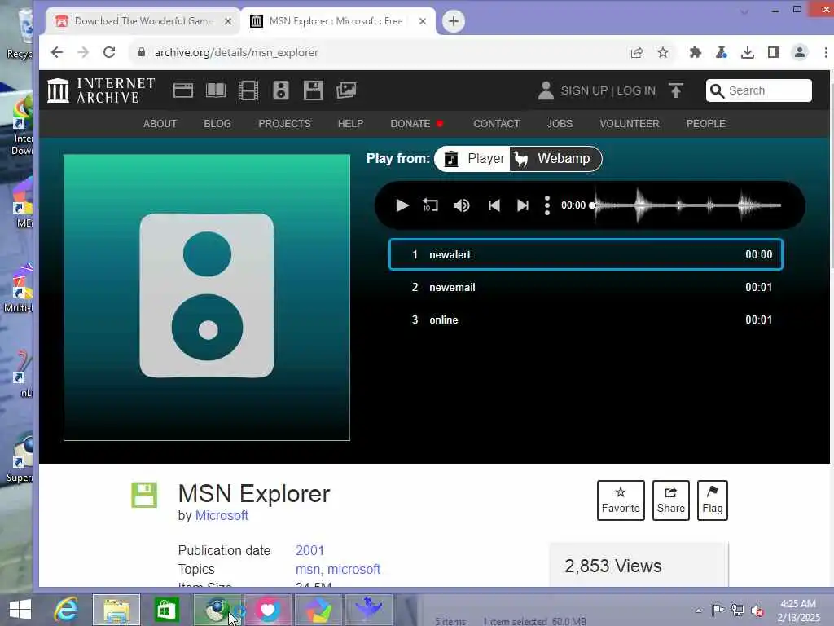Image resolution: width=834 pixels, height=626 pixels.
Task: Skip to previous track
Action: pos(494,205)
